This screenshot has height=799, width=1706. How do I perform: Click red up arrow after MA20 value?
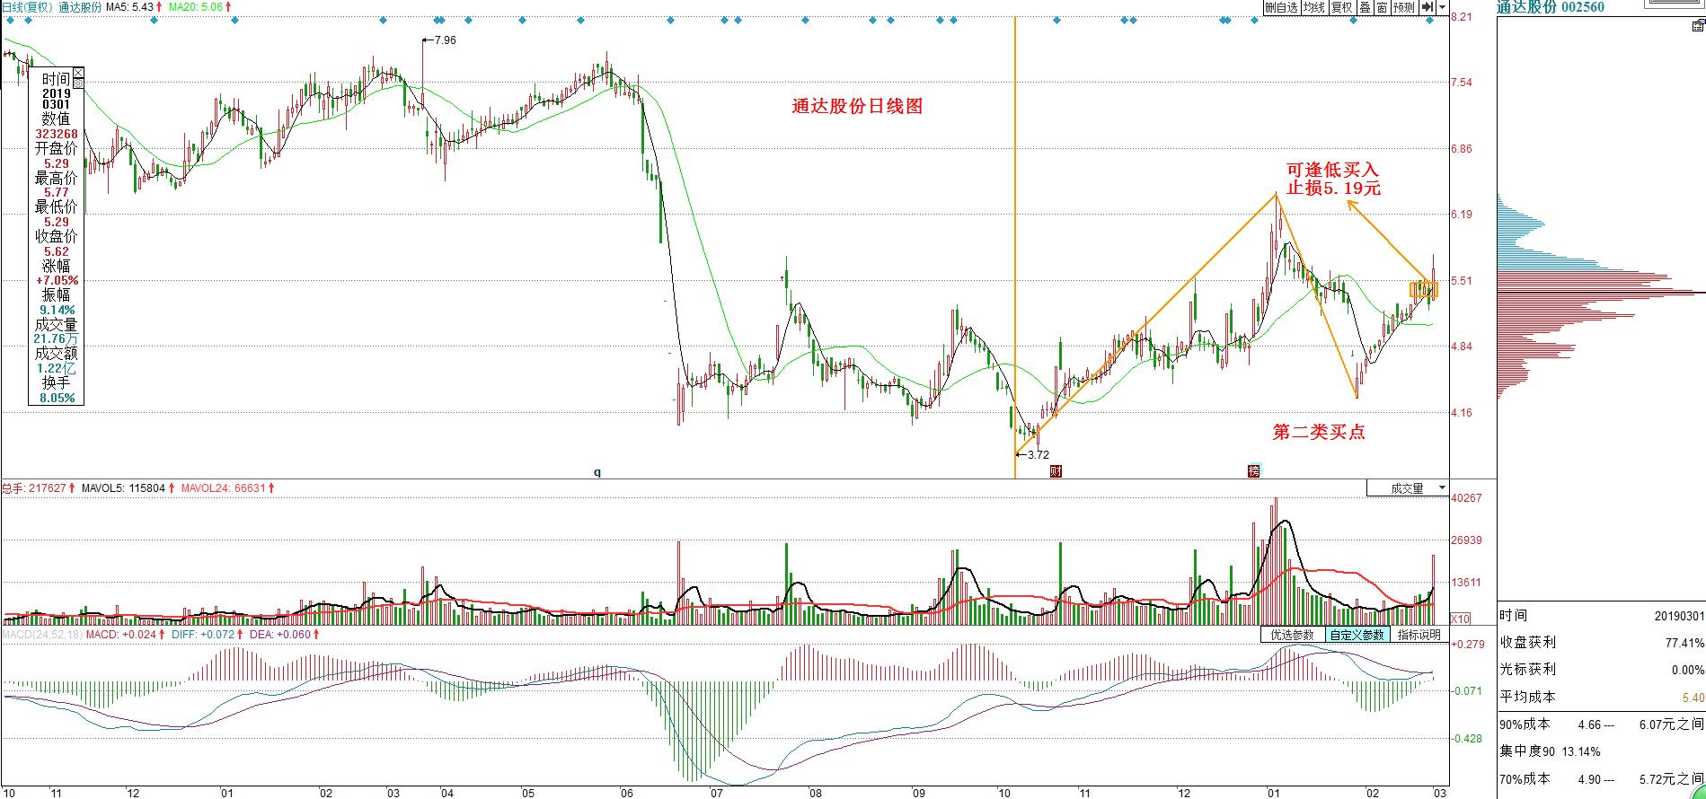pyautogui.click(x=229, y=6)
